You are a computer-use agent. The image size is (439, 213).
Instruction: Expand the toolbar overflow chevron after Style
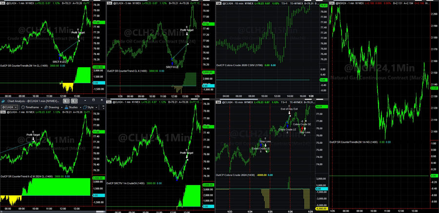(x=103, y=107)
